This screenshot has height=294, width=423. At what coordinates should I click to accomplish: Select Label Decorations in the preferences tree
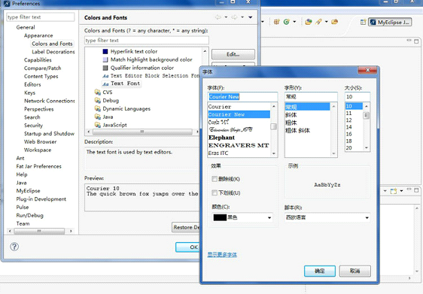[x=53, y=52]
